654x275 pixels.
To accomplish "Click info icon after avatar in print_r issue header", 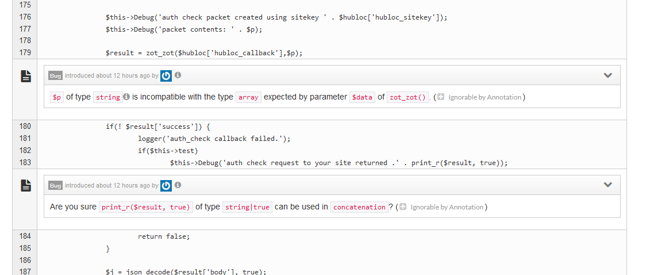I will click(178, 185).
